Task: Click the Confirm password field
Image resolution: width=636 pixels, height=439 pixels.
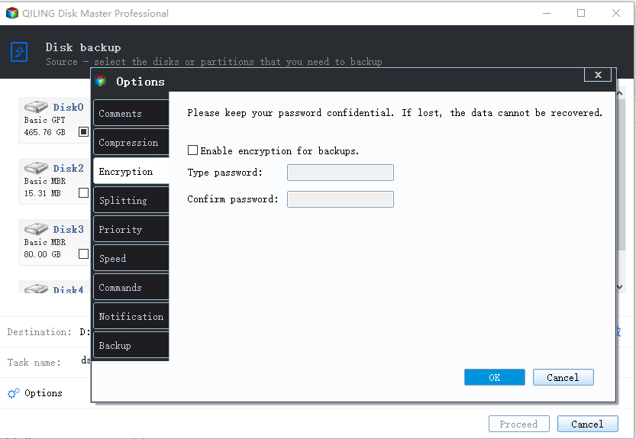Action: pyautogui.click(x=341, y=199)
